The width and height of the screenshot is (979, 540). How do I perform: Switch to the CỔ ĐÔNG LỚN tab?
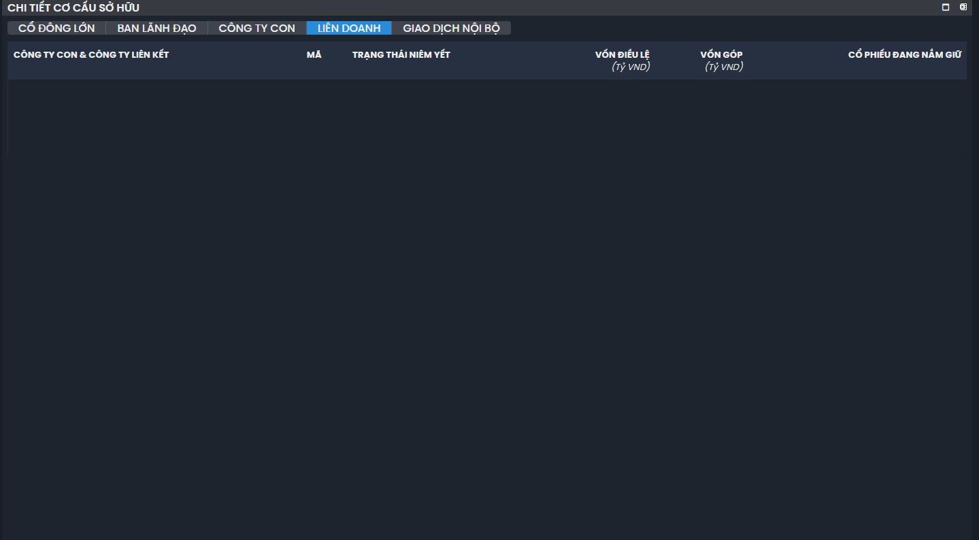(x=56, y=28)
